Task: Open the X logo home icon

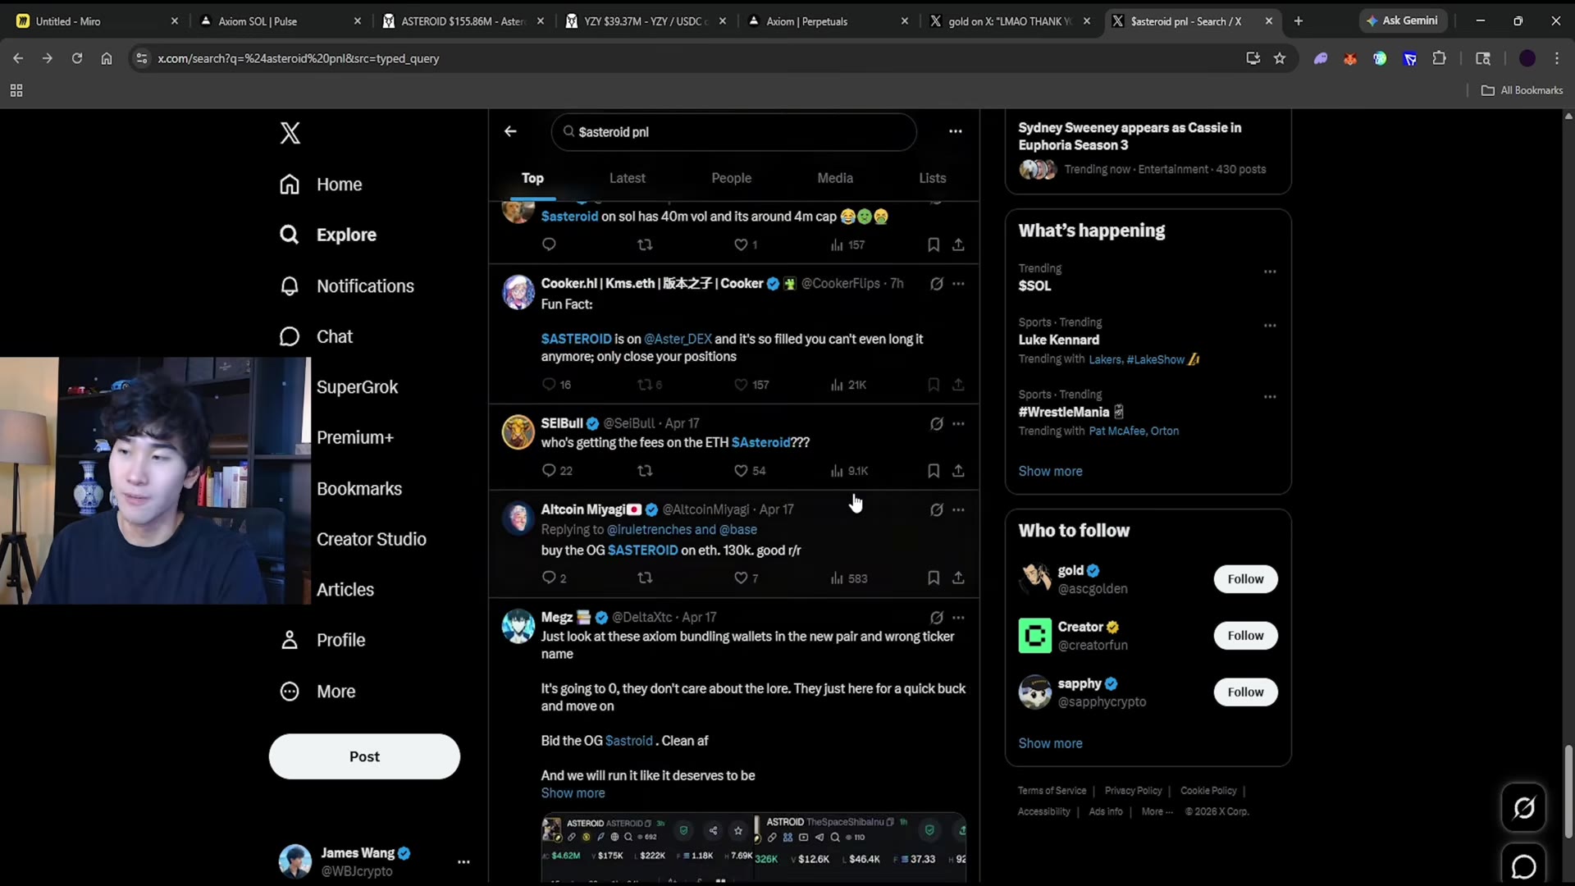Action: (x=290, y=133)
